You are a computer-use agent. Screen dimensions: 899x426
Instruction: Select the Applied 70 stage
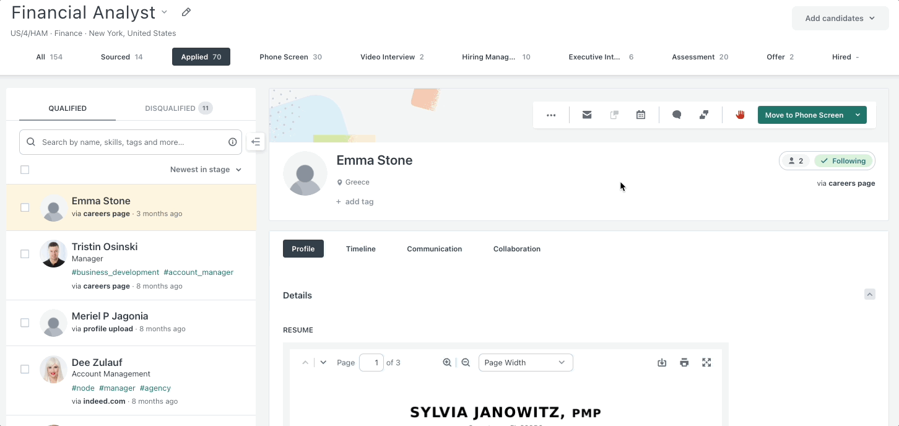coord(201,57)
